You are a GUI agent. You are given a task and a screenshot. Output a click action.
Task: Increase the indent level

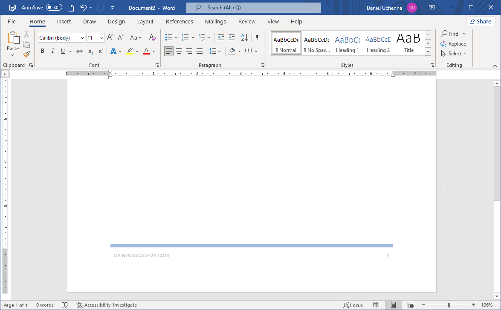click(x=231, y=37)
